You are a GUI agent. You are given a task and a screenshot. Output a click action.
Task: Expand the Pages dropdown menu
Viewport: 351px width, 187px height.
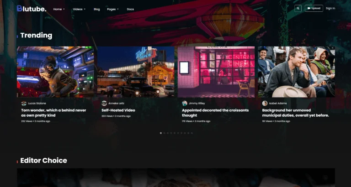(112, 9)
